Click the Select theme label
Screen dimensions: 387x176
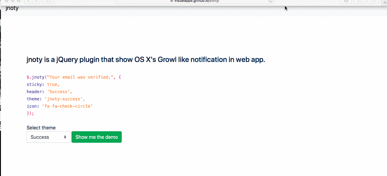(x=41, y=128)
